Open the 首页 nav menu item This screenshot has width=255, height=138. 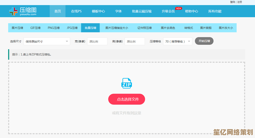[x=58, y=11]
